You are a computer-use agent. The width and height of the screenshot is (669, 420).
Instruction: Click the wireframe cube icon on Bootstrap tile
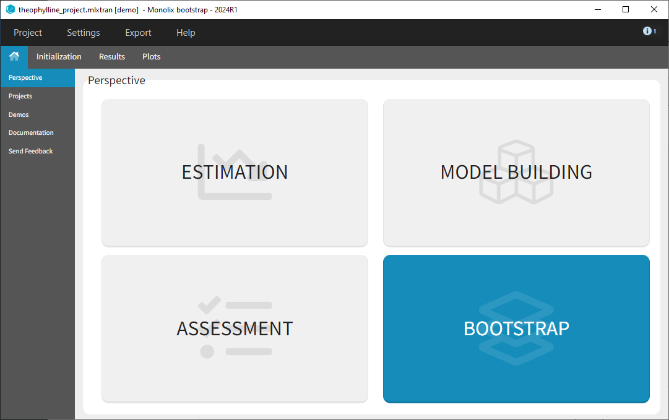(x=516, y=328)
